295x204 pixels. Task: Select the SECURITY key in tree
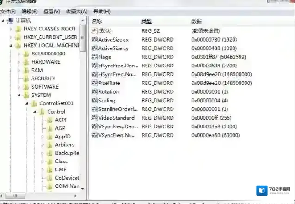pos(43,78)
